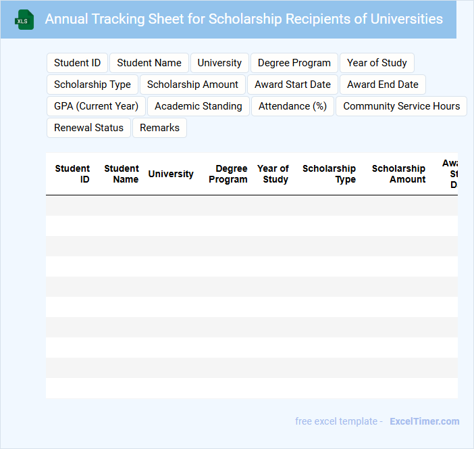
Task: Select the Student ID tag
Action: click(x=77, y=63)
